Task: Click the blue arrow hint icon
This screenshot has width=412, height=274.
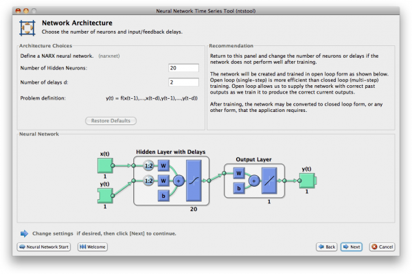Action: 24,233
